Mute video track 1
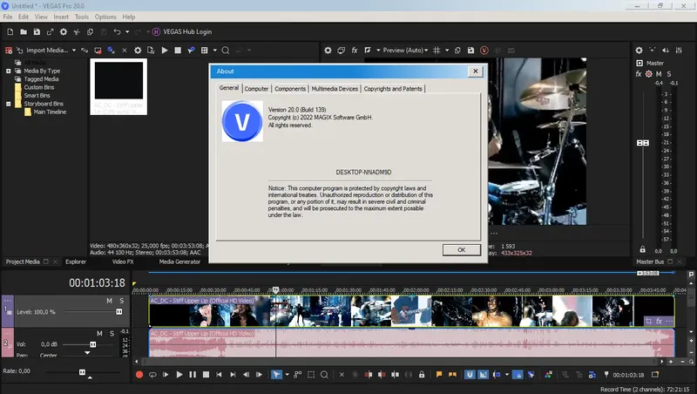This screenshot has height=394, width=697. [x=109, y=301]
